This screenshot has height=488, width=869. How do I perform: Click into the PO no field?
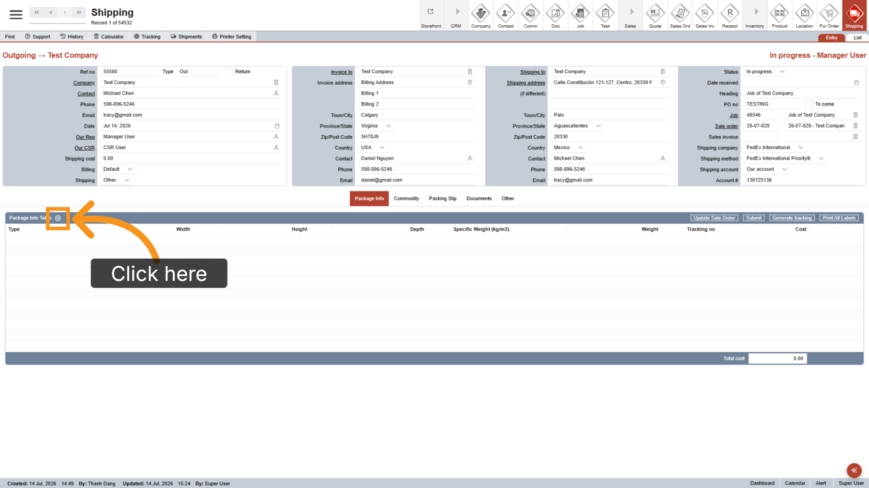pyautogui.click(x=773, y=104)
